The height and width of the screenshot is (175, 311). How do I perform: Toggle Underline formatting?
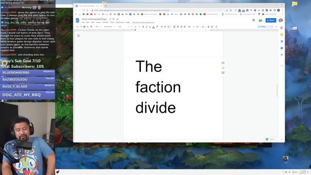[x=150, y=27]
